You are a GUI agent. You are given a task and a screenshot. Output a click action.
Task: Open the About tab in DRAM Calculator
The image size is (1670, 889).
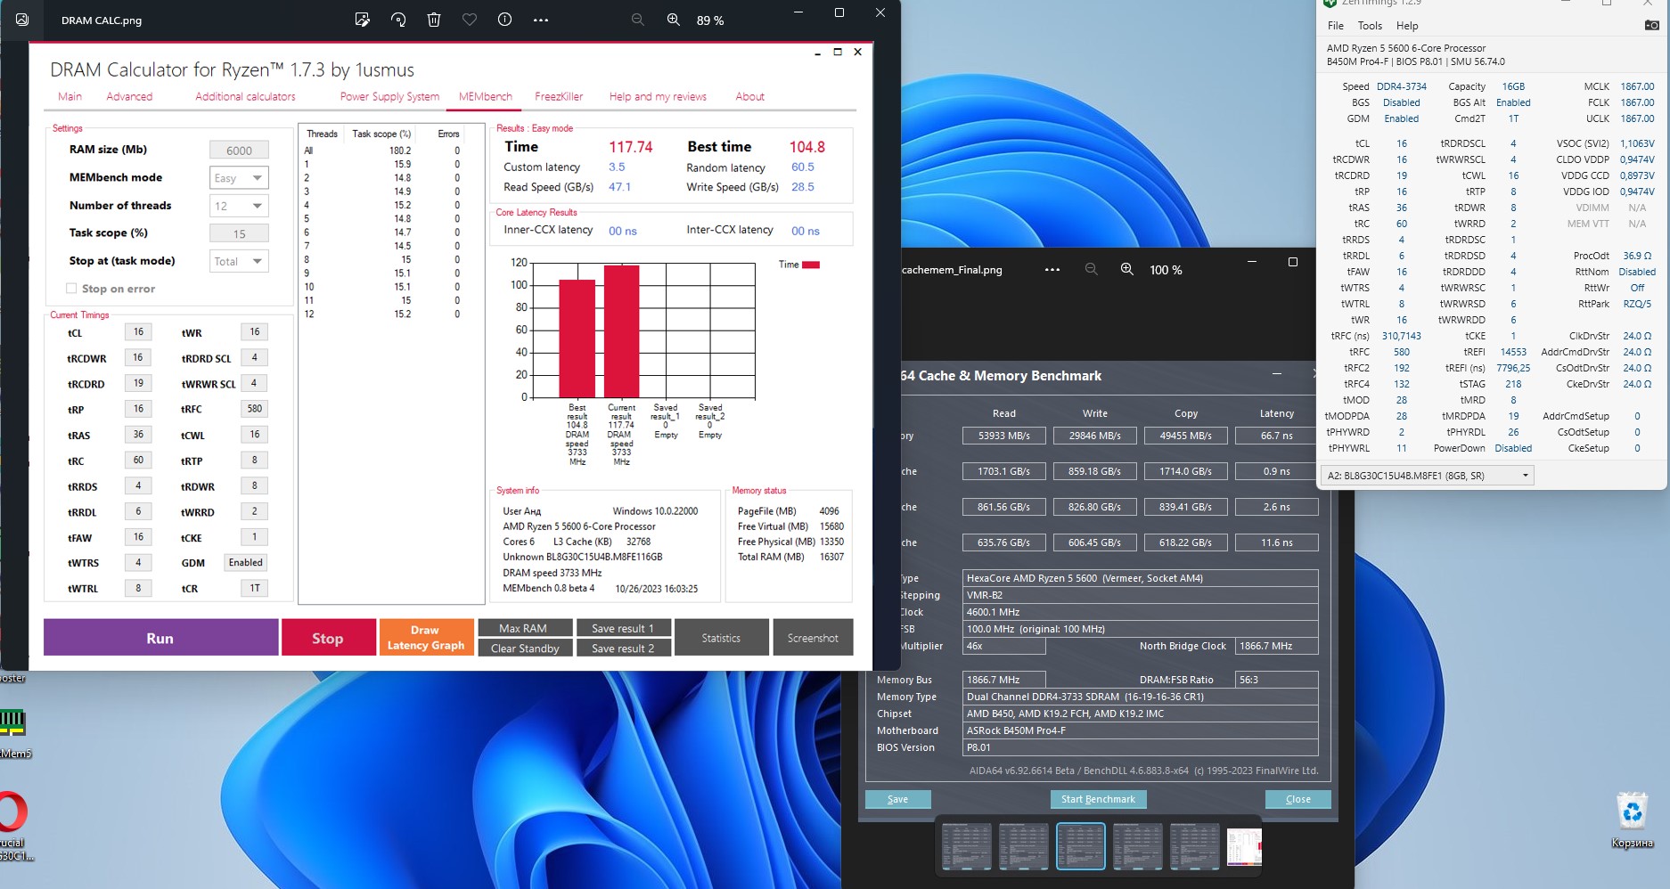tap(749, 96)
